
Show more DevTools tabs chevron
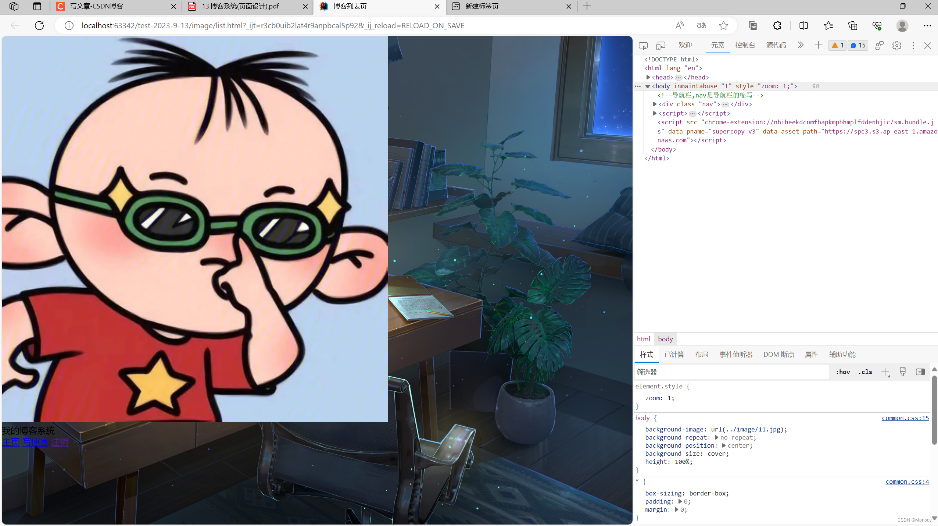point(801,45)
